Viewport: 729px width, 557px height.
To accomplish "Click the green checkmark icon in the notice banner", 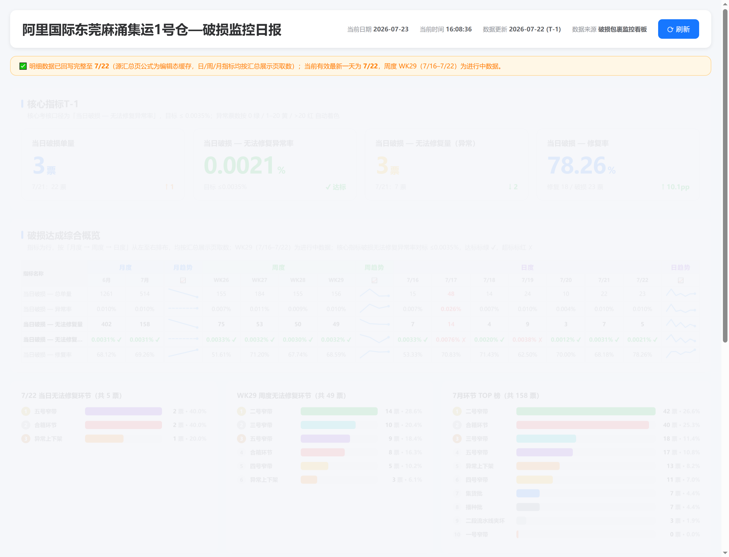I will 23,66.
